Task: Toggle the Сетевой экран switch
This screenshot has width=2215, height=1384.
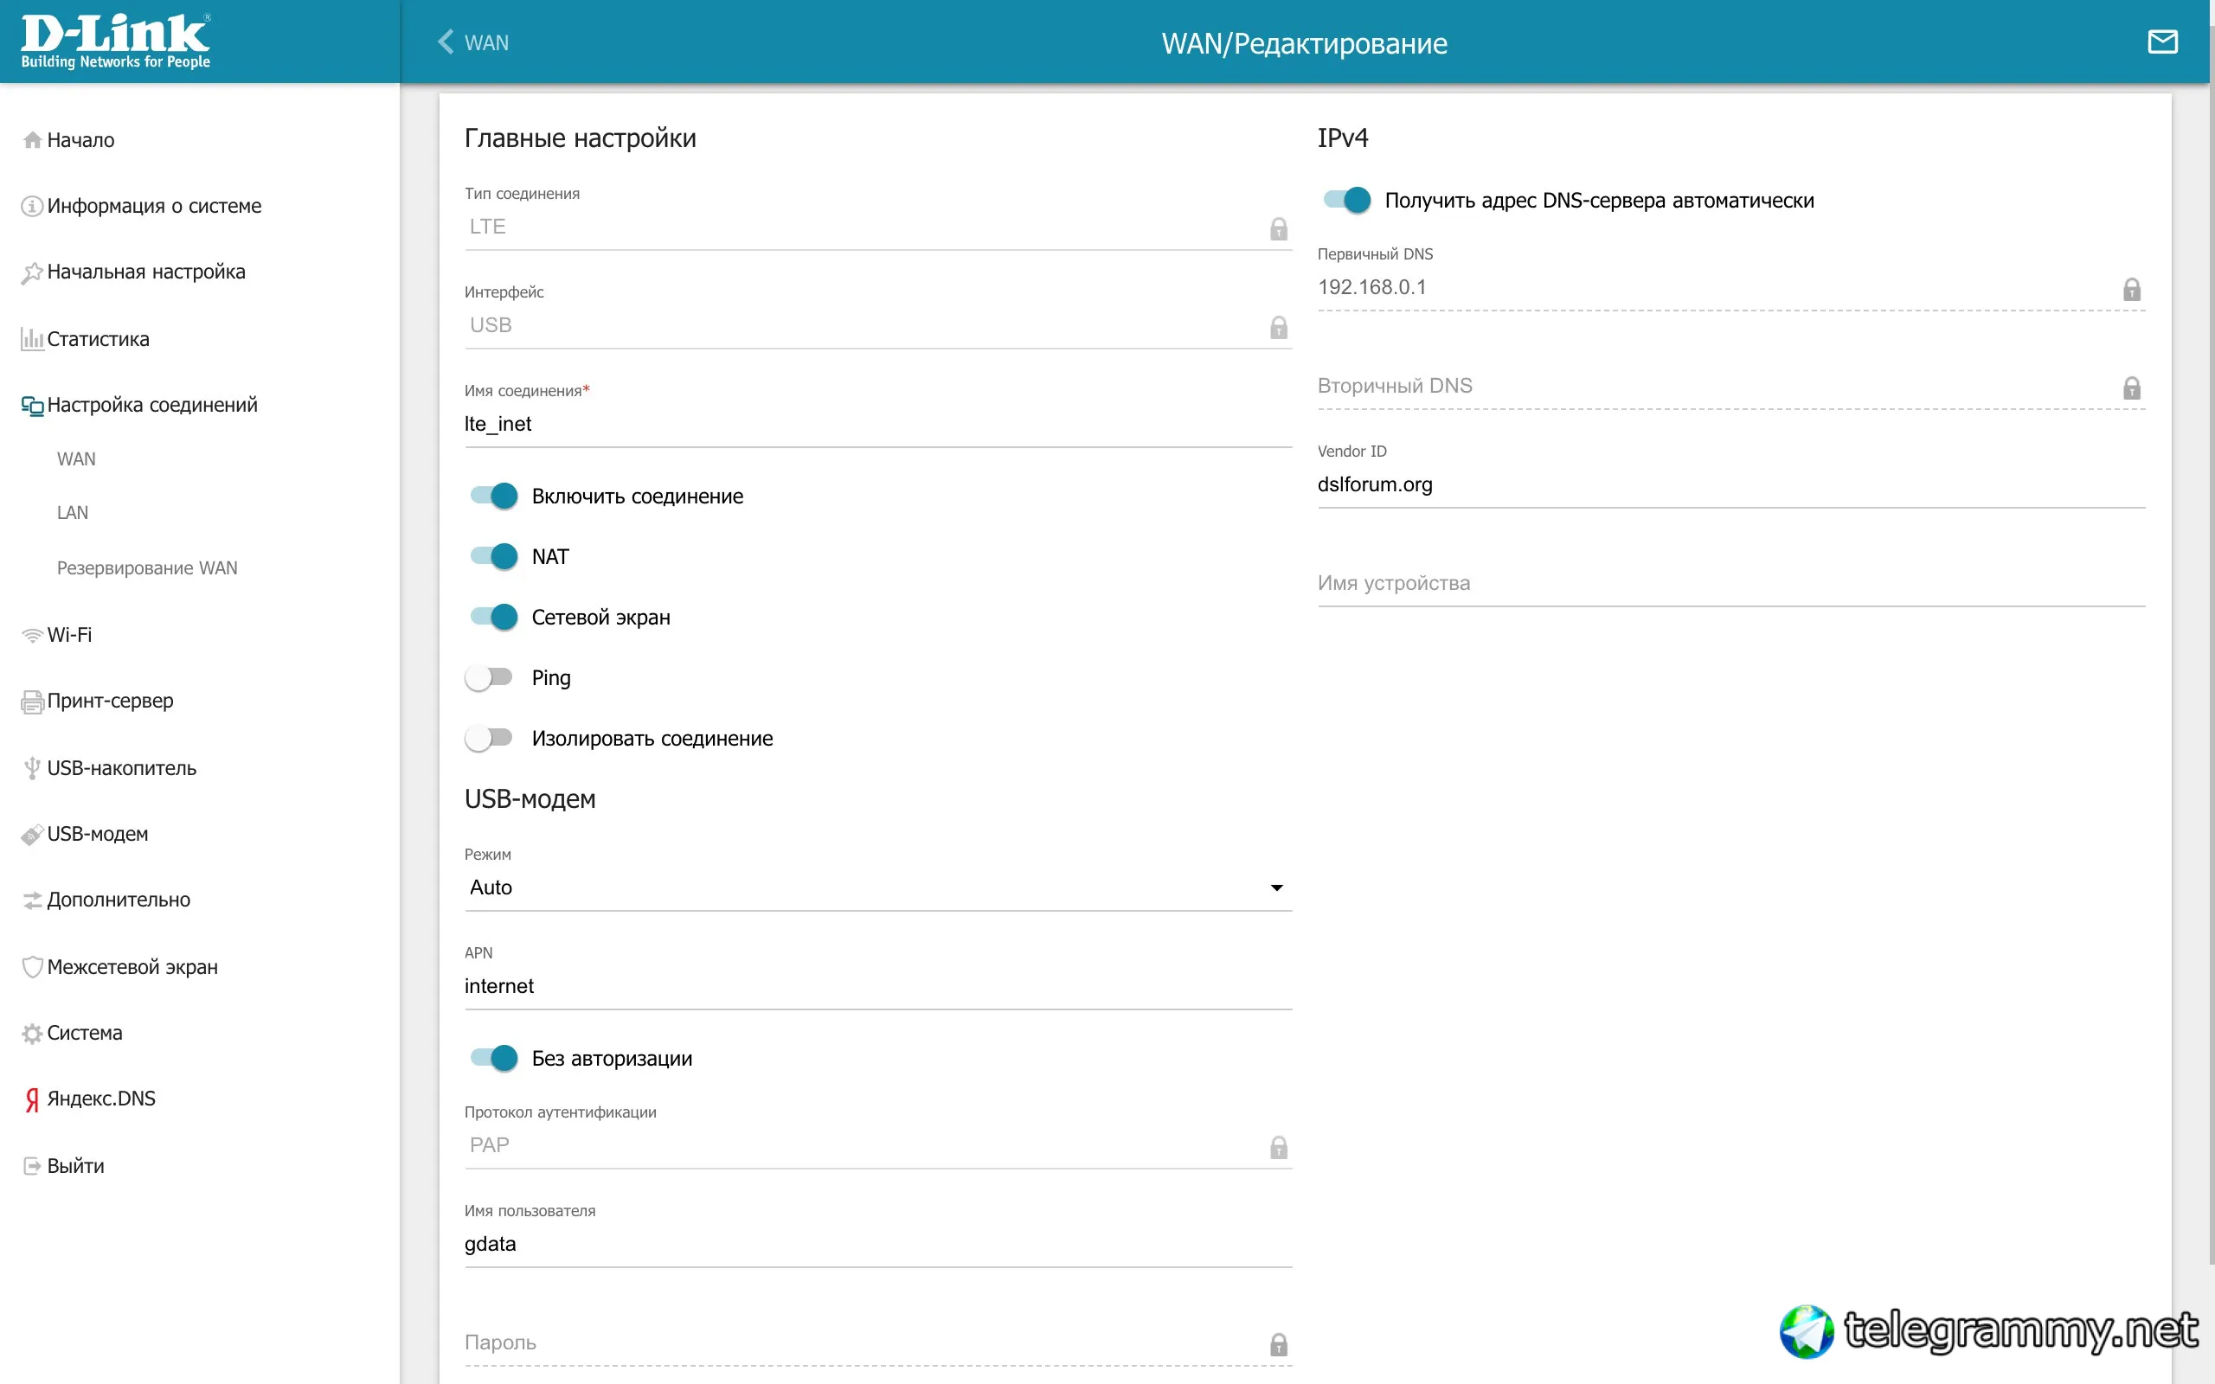Action: point(493,617)
